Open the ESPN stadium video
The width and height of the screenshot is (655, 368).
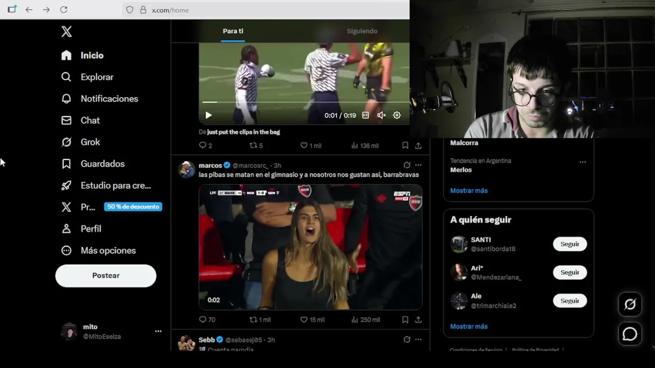pyautogui.click(x=311, y=247)
